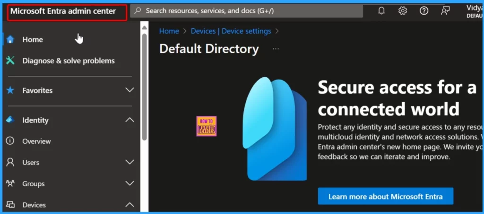Viewport: 484px width, 214px height.
Task: Click the Users person icon
Action: pos(10,162)
